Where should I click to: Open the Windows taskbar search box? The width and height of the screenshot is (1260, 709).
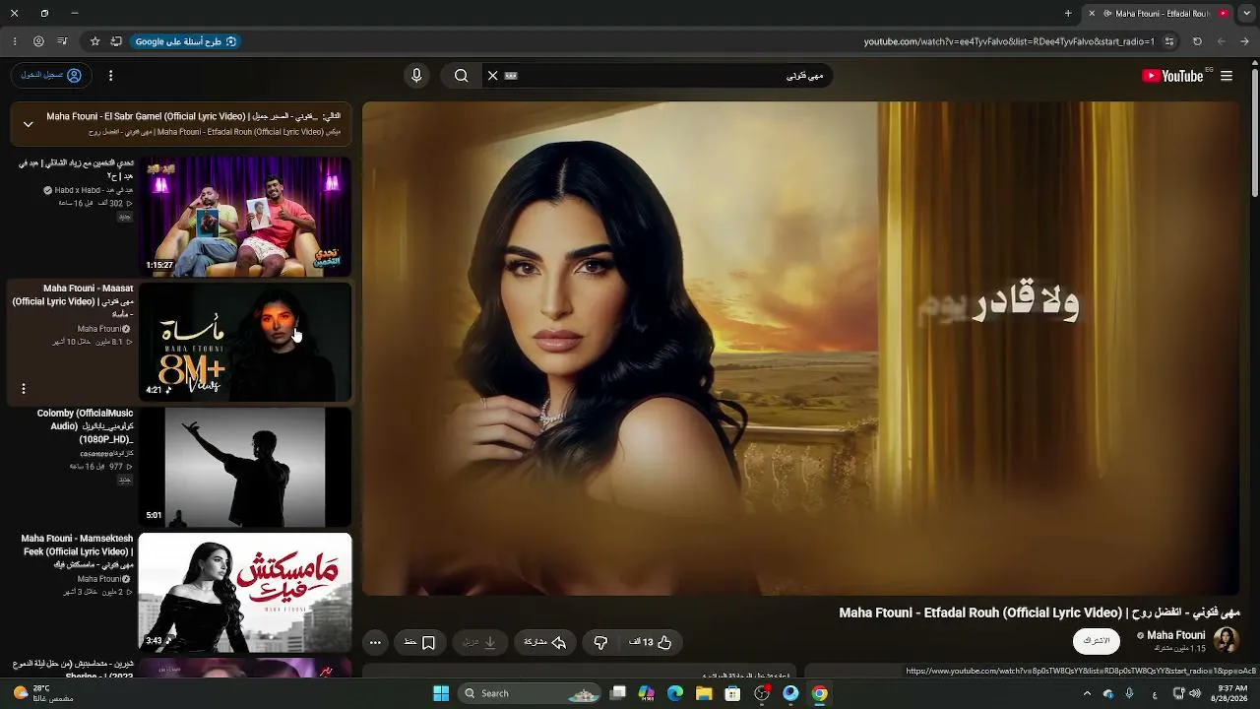[x=530, y=693]
